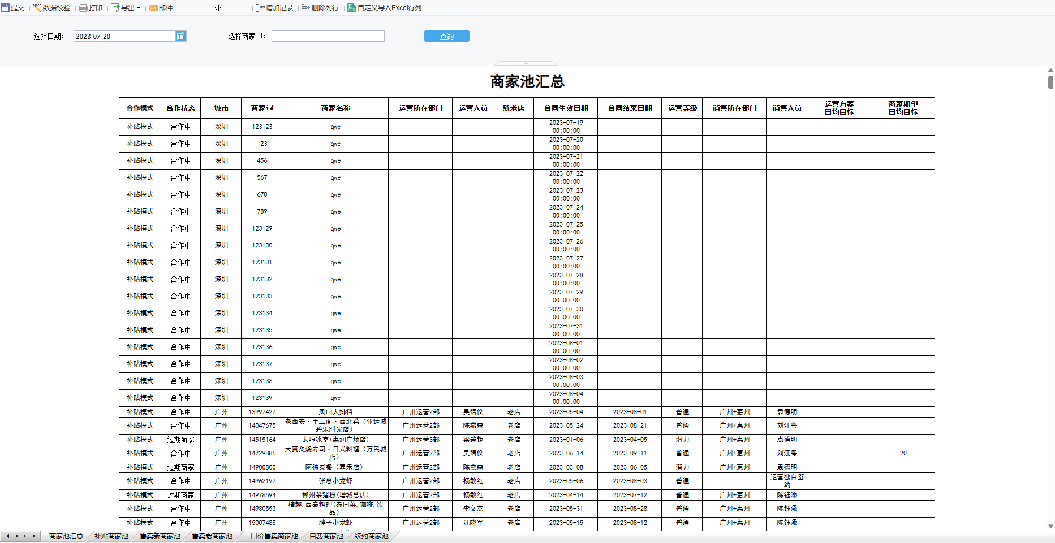Click 广州运营3部 department cell
The width and height of the screenshot is (1055, 543).
point(420,440)
